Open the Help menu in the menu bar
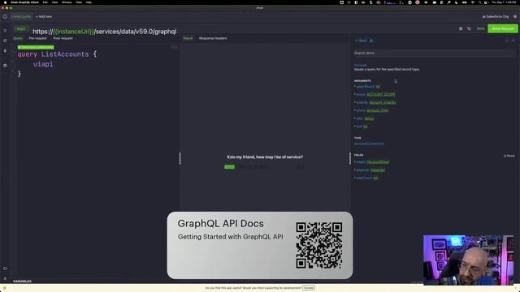The image size is (520, 292). click(89, 2)
